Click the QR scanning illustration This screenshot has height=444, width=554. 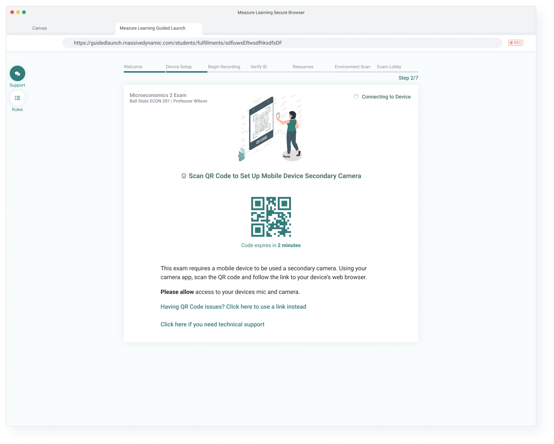(270, 128)
